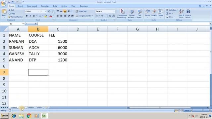Apply the yellow Fill Color bucket
The image size is (212, 119).
coord(46,16)
